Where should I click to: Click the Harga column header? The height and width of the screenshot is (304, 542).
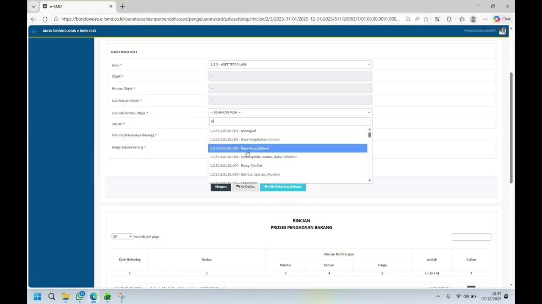(382, 265)
